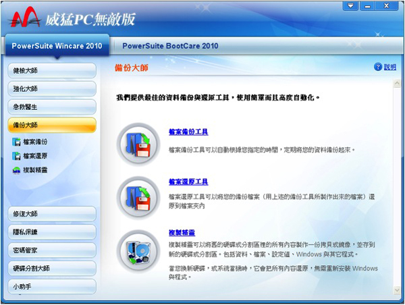Screen dimensions: 405x305
Task: Click 複製精靈 text in sidebar submenu
Action: pos(35,170)
